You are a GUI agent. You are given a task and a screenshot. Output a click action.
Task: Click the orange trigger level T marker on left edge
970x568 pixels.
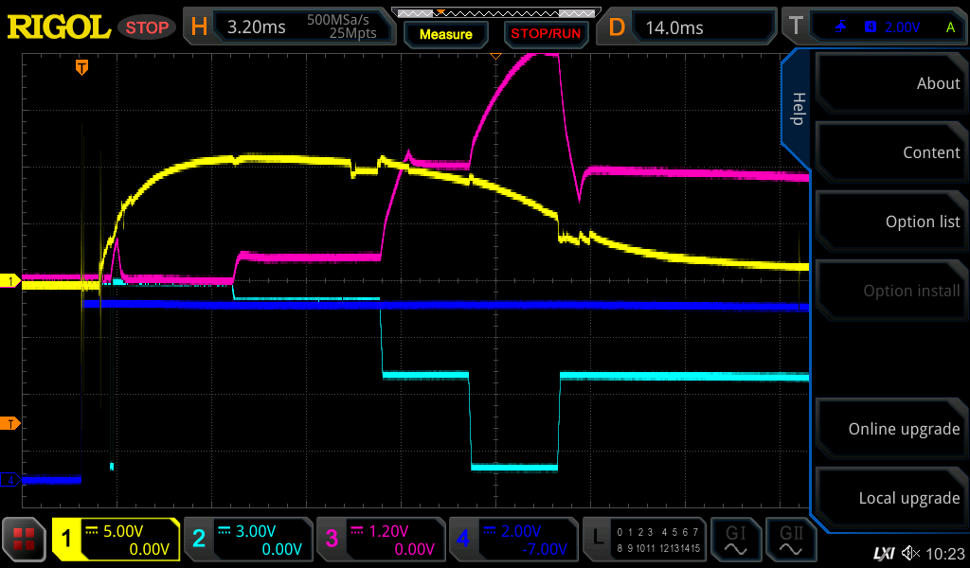(x=10, y=422)
